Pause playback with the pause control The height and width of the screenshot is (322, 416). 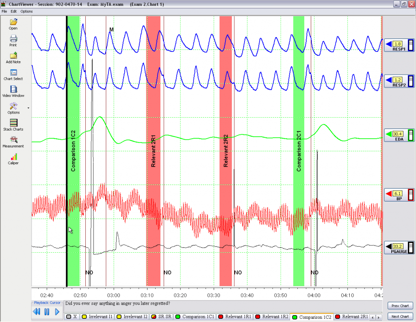click(47, 312)
